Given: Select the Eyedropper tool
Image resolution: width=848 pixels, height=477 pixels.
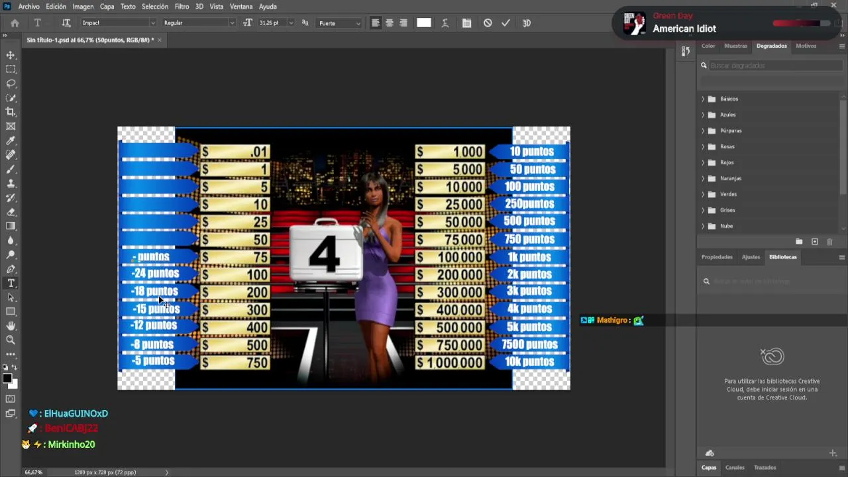Looking at the screenshot, I should [11, 140].
